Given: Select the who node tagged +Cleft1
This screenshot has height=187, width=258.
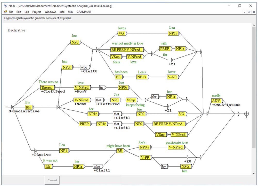Looking at the screenshot, I should [x=98, y=166].
